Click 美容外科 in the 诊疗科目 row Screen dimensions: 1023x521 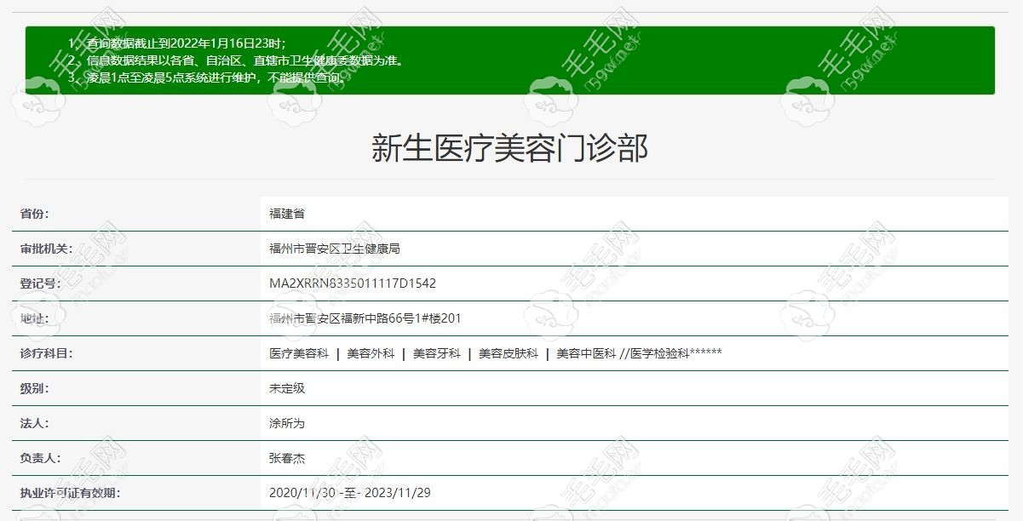[371, 353]
